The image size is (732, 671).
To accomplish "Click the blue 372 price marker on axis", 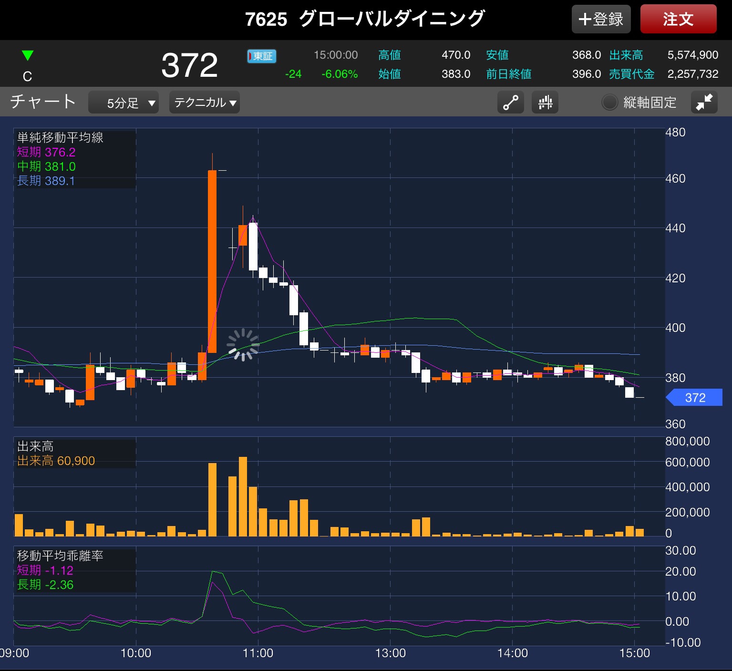I will (x=694, y=398).
